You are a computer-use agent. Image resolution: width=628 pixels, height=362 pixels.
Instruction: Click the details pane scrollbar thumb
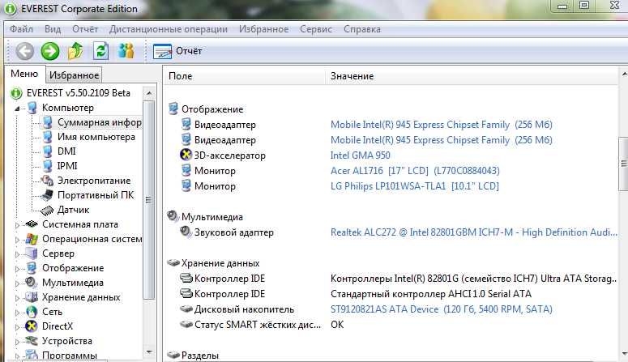pyautogui.click(x=624, y=163)
